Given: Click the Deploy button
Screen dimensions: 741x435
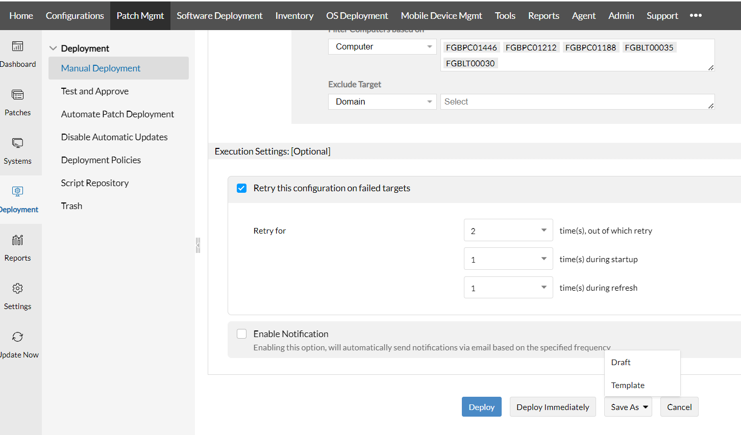Looking at the screenshot, I should (x=482, y=407).
